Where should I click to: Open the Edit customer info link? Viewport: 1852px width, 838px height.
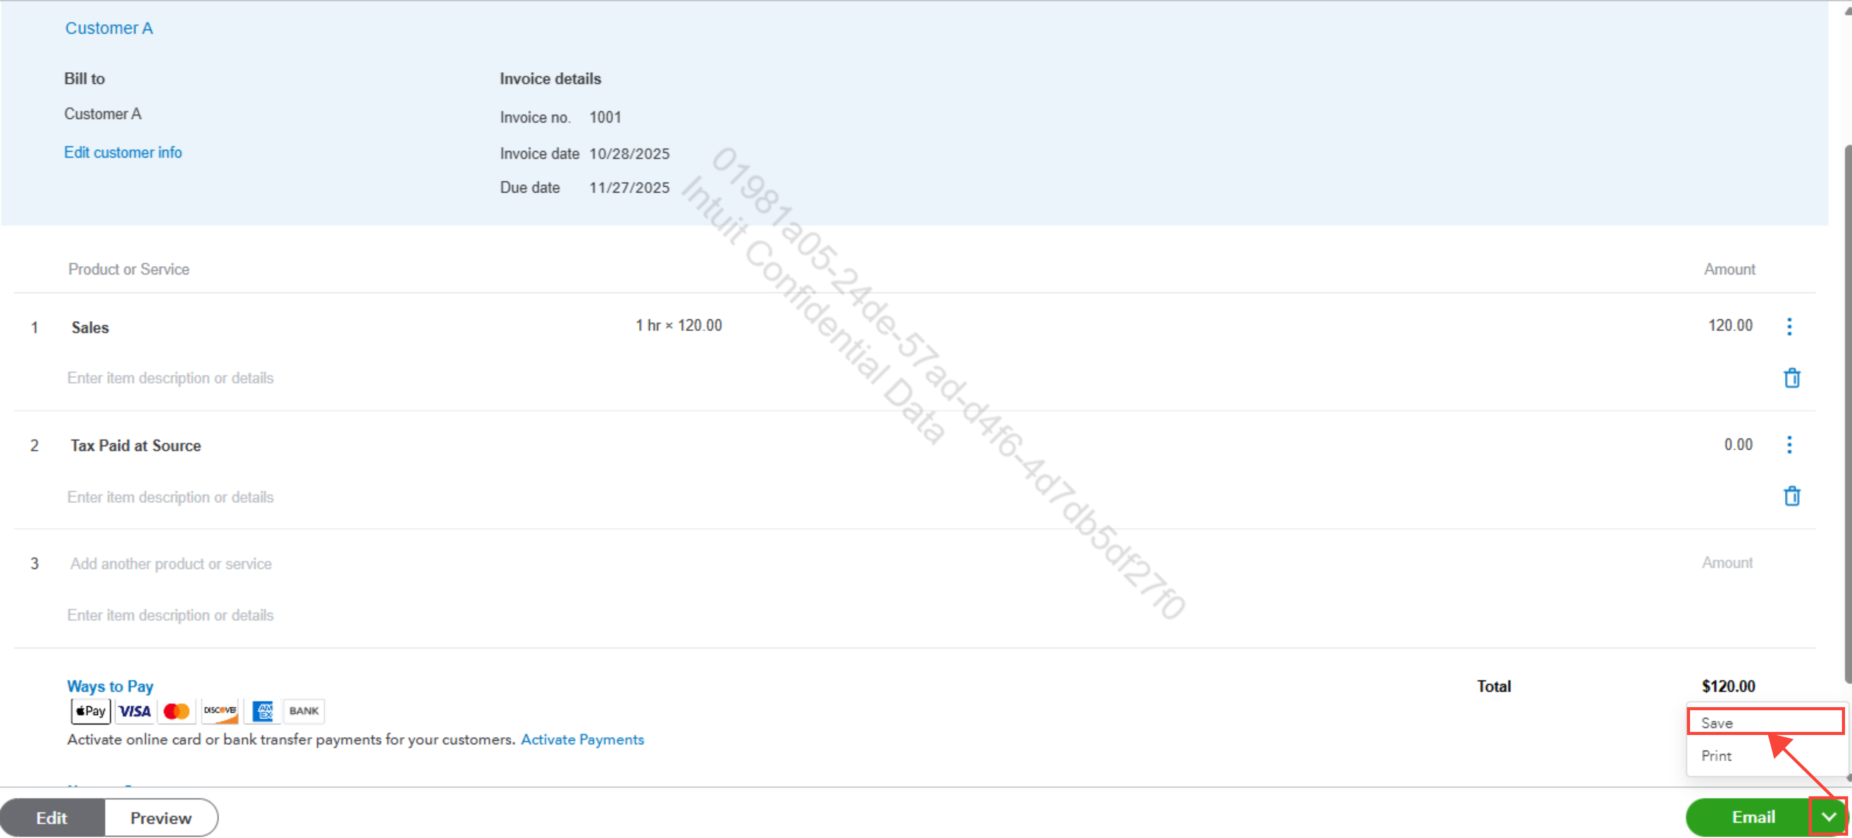point(123,152)
